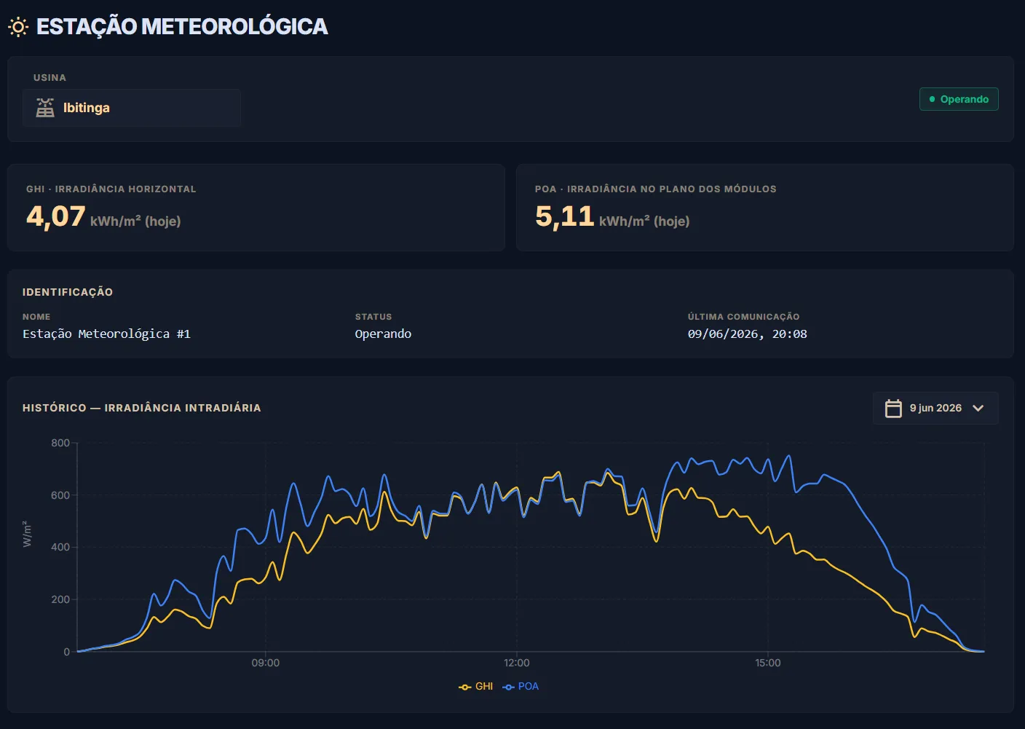The image size is (1025, 729).
Task: Click the yellow GHI legend marker
Action: 465,687
